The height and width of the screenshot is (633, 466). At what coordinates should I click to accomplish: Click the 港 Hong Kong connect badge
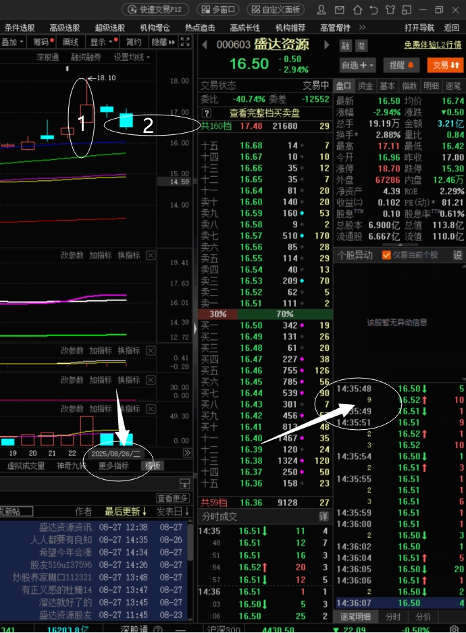(361, 46)
